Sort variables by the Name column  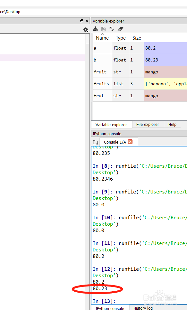tap(102, 38)
